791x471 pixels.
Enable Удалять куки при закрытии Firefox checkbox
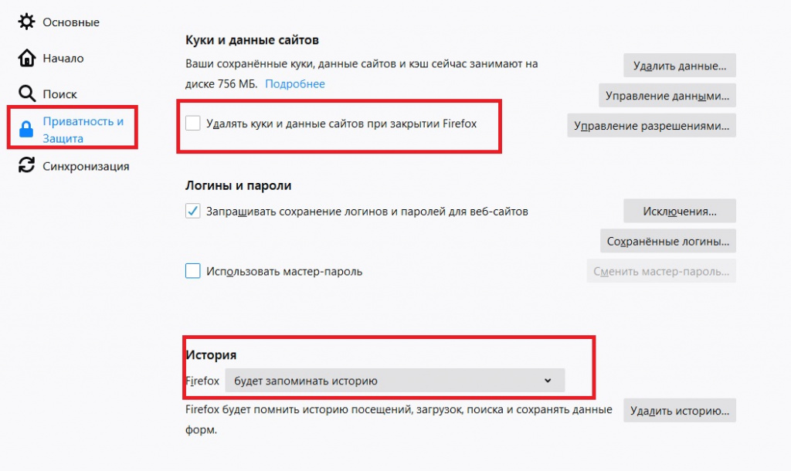[192, 123]
